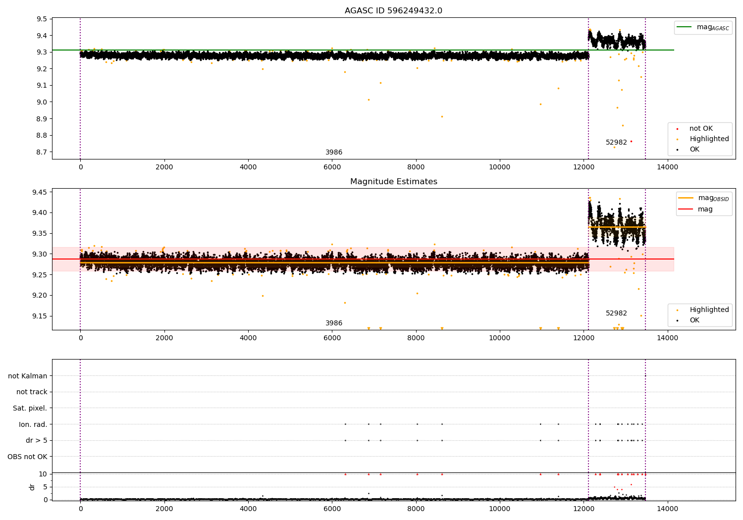Click x-axis tick 10000 in Magnitude Estimates plot
The image size is (743, 520).
tap(500, 338)
